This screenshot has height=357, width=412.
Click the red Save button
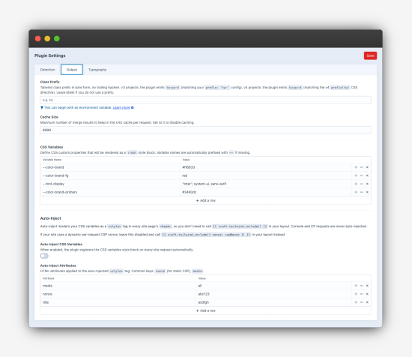370,55
